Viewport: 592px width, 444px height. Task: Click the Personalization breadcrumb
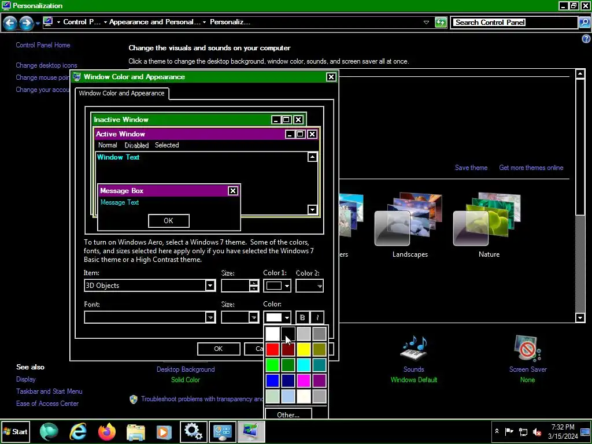(230, 22)
